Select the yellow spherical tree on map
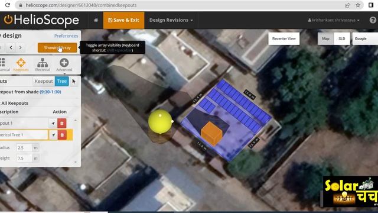378x213 pixels. pyautogui.click(x=160, y=121)
